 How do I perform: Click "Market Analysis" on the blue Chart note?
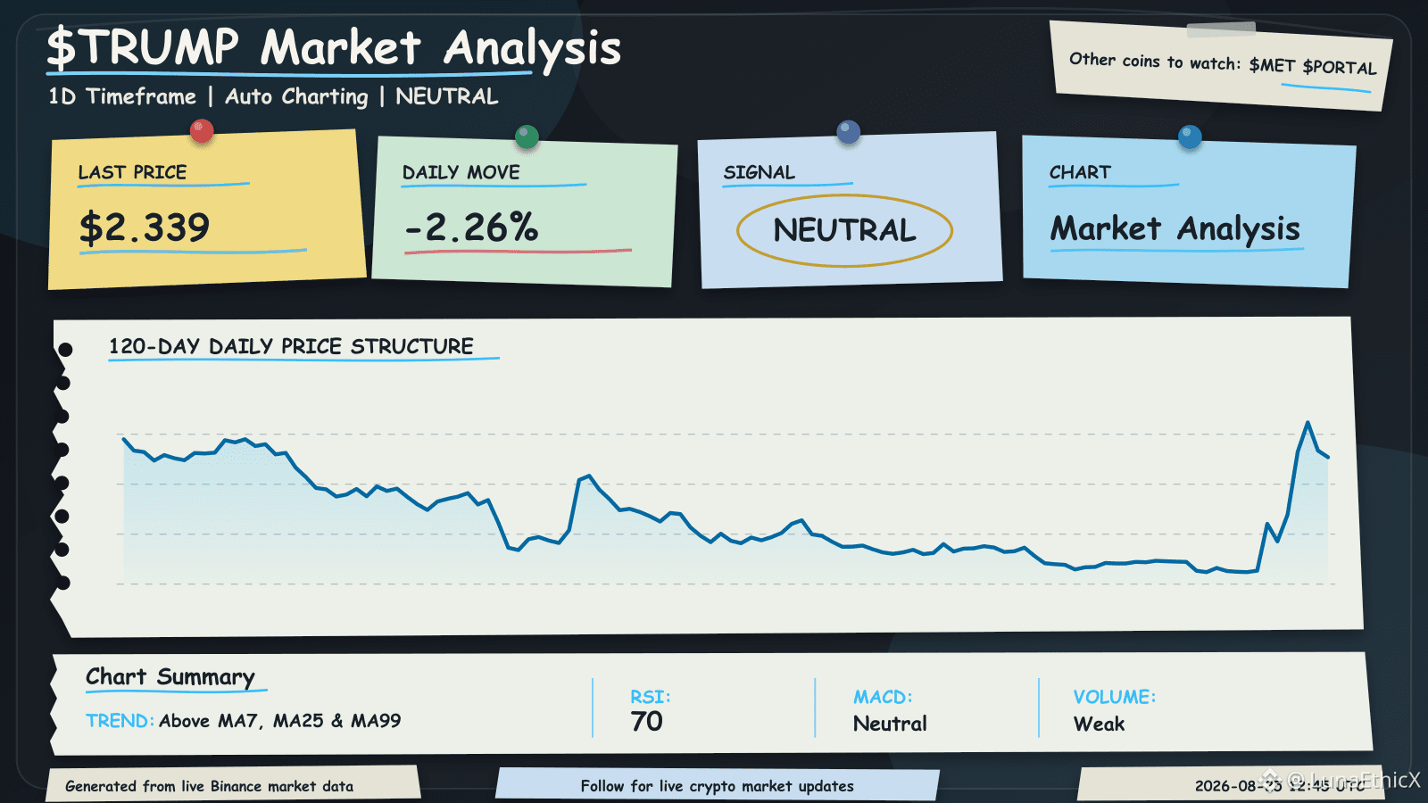coord(1175,229)
